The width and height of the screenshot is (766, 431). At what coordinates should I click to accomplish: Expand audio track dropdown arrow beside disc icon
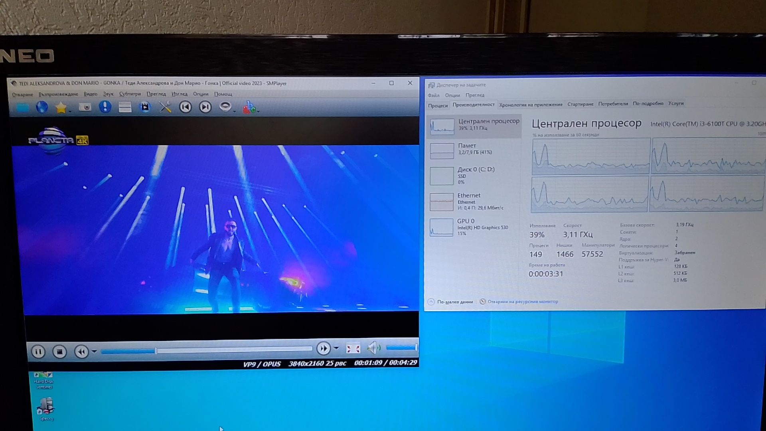[x=234, y=111]
